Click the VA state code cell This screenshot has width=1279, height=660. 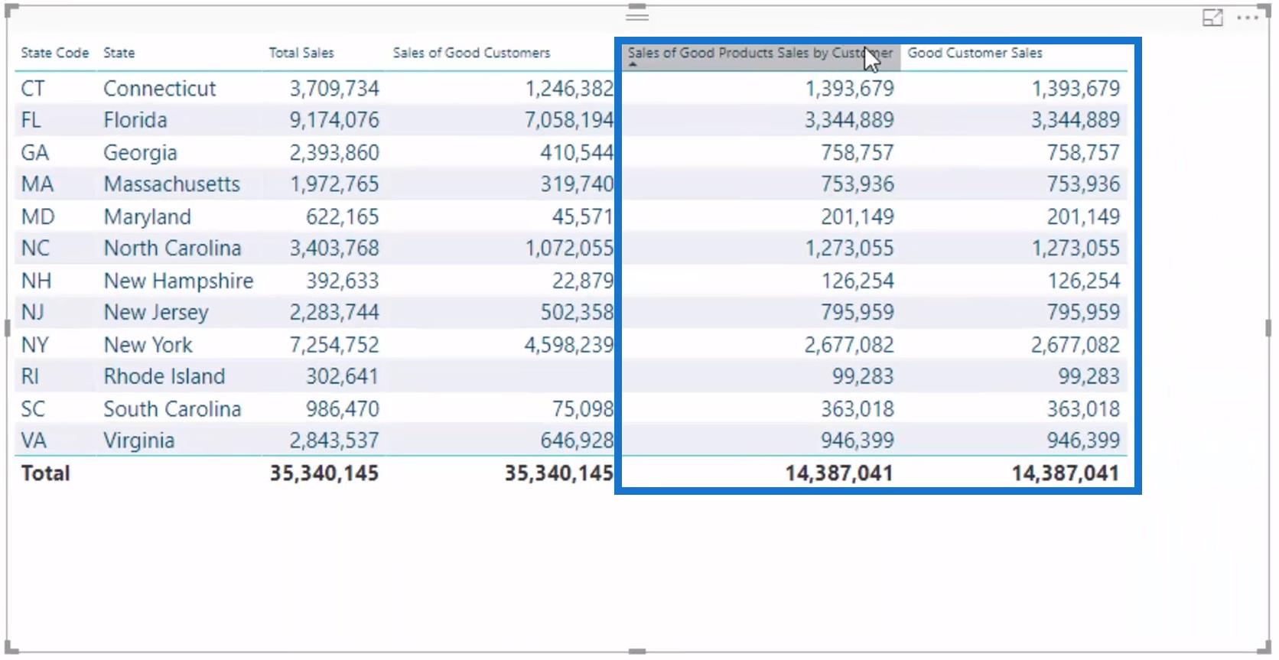(34, 441)
